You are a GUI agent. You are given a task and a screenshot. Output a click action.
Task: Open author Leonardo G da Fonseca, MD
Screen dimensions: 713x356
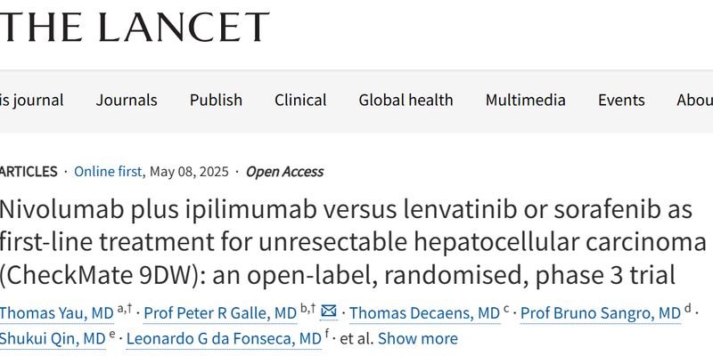coord(224,339)
